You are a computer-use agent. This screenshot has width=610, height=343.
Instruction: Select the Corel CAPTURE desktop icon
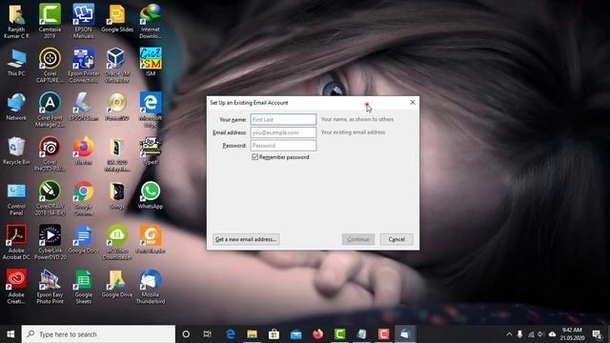[x=50, y=66]
